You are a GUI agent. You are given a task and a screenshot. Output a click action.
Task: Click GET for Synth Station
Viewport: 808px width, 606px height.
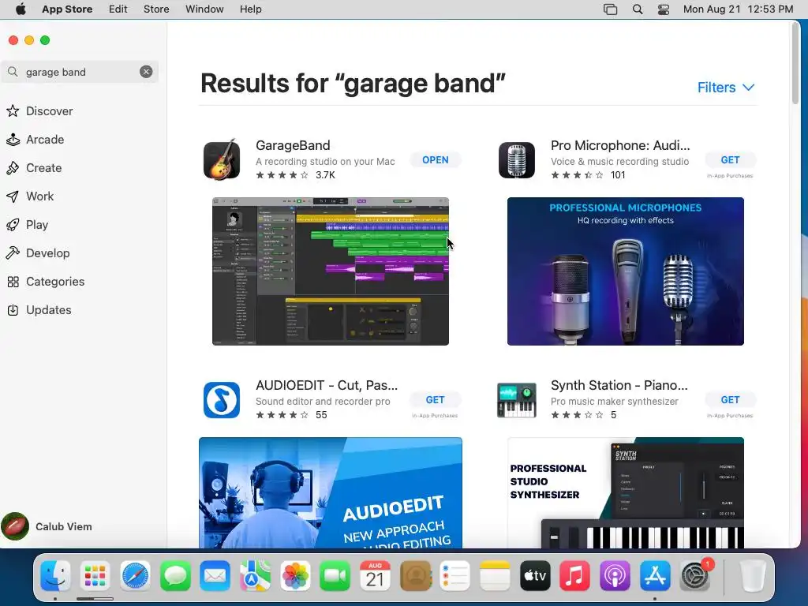(730, 400)
